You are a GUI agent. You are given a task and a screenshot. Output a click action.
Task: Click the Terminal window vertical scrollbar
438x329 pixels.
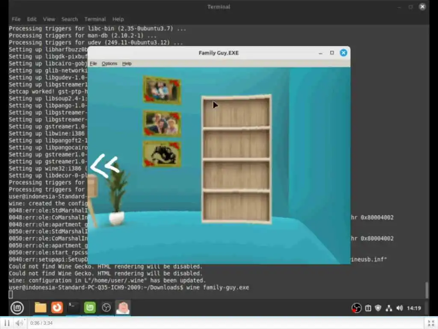click(x=427, y=290)
